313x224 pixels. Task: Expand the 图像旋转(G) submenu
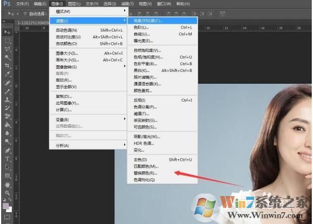click(89, 67)
